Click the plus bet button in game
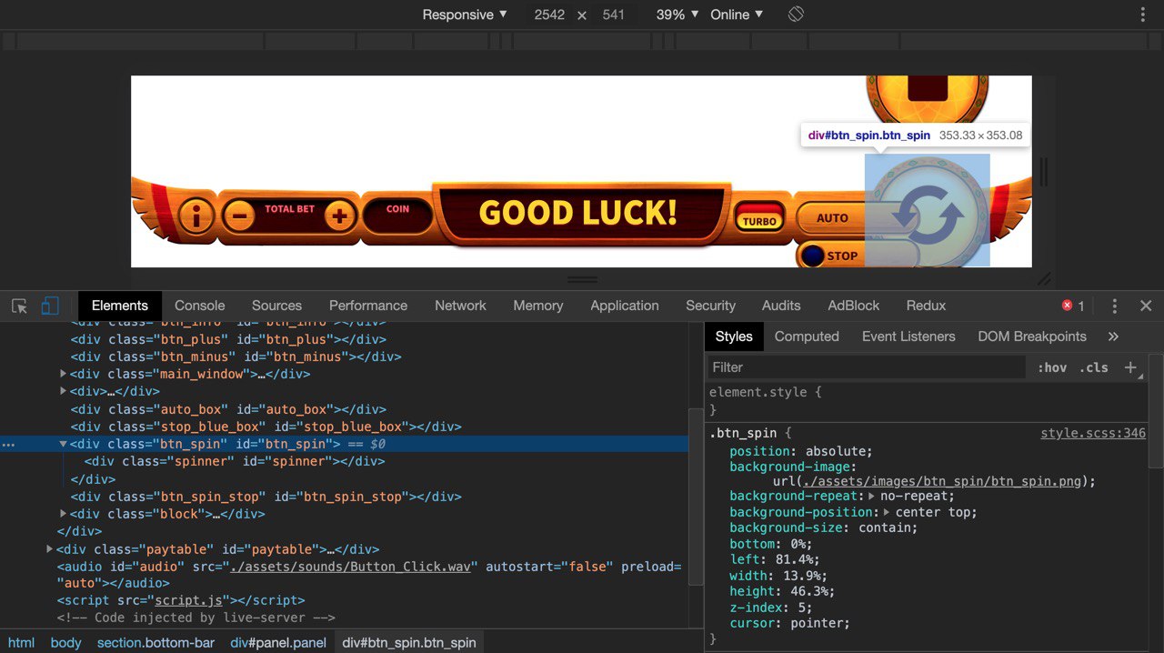The width and height of the screenshot is (1164, 653). tap(339, 216)
